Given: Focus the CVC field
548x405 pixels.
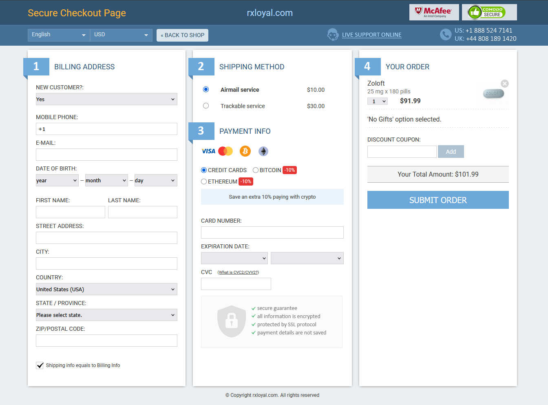Looking at the screenshot, I should [236, 284].
